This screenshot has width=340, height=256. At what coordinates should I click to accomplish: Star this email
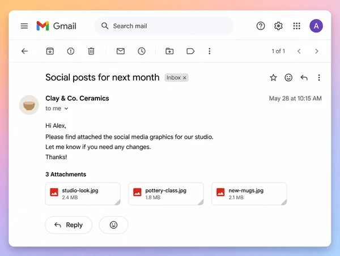pyautogui.click(x=273, y=78)
